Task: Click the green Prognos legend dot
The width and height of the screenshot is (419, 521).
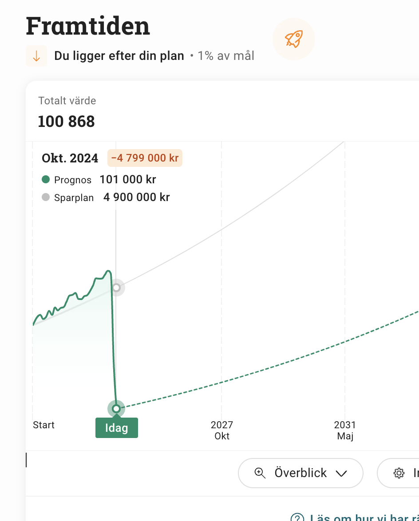Action: (46, 180)
